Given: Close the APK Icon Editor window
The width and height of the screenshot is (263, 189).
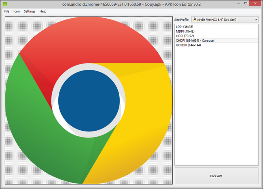Looking at the screenshot, I should (255, 3).
